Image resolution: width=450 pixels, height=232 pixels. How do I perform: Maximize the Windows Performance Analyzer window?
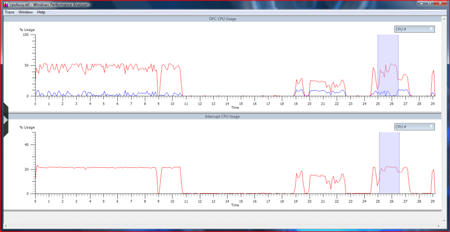pyautogui.click(x=430, y=4)
